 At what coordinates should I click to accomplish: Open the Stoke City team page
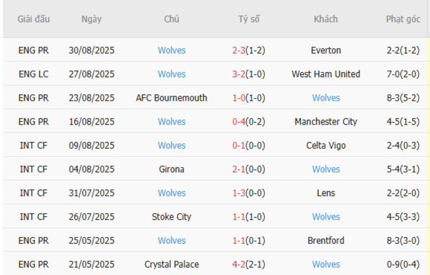171,217
